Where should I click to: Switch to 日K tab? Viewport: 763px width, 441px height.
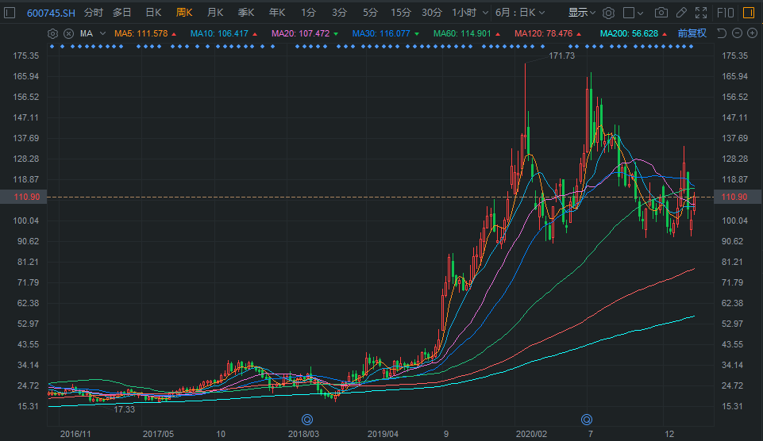[x=154, y=13]
